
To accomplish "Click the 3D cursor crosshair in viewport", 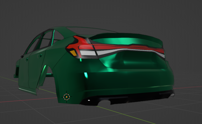I will pyautogui.click(x=67, y=97).
